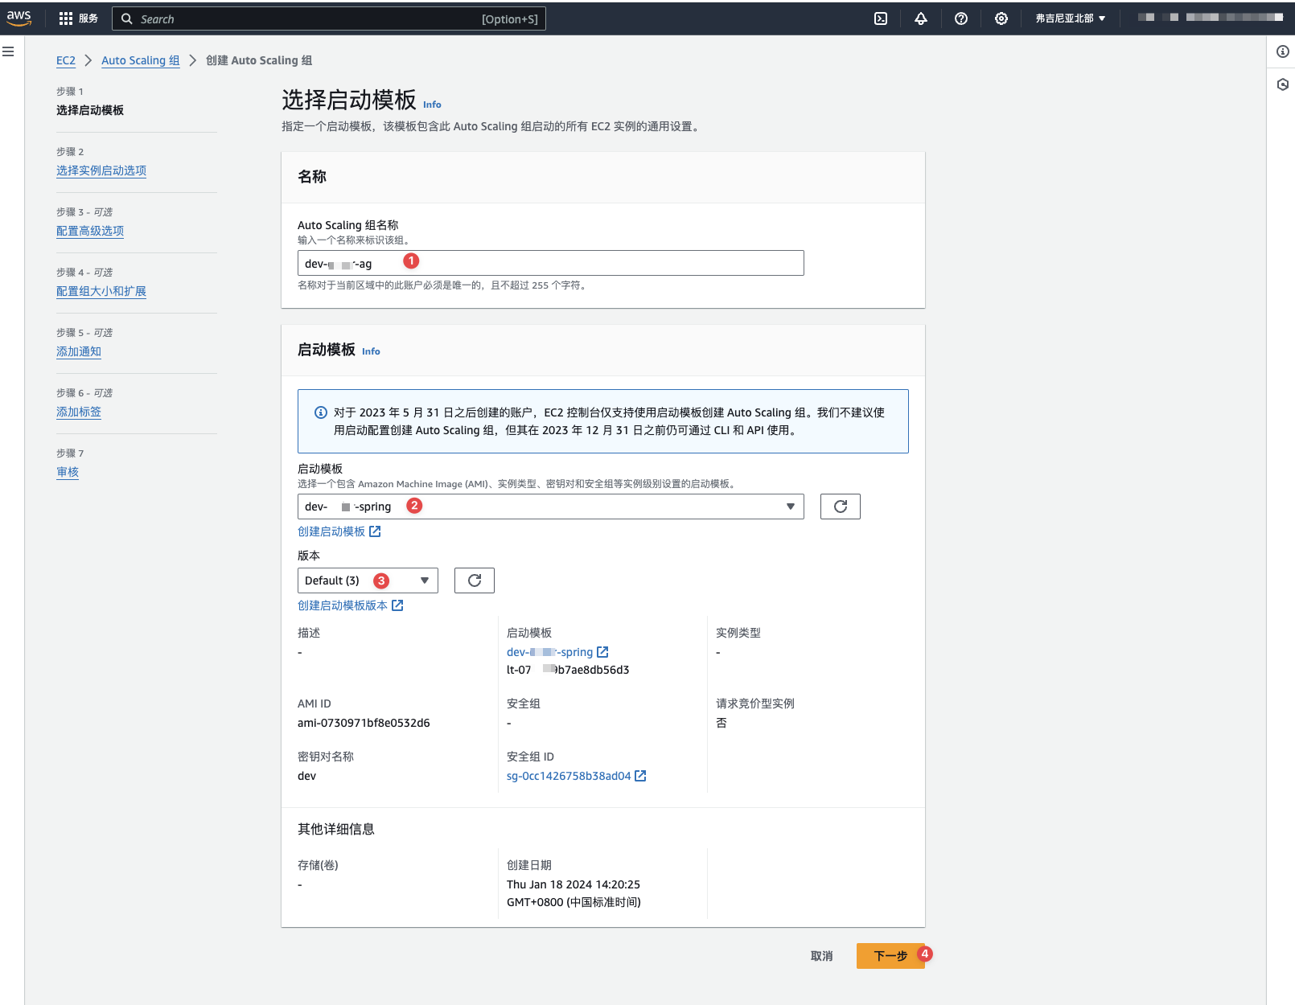Click external icon next to dev-spring template link

point(602,652)
